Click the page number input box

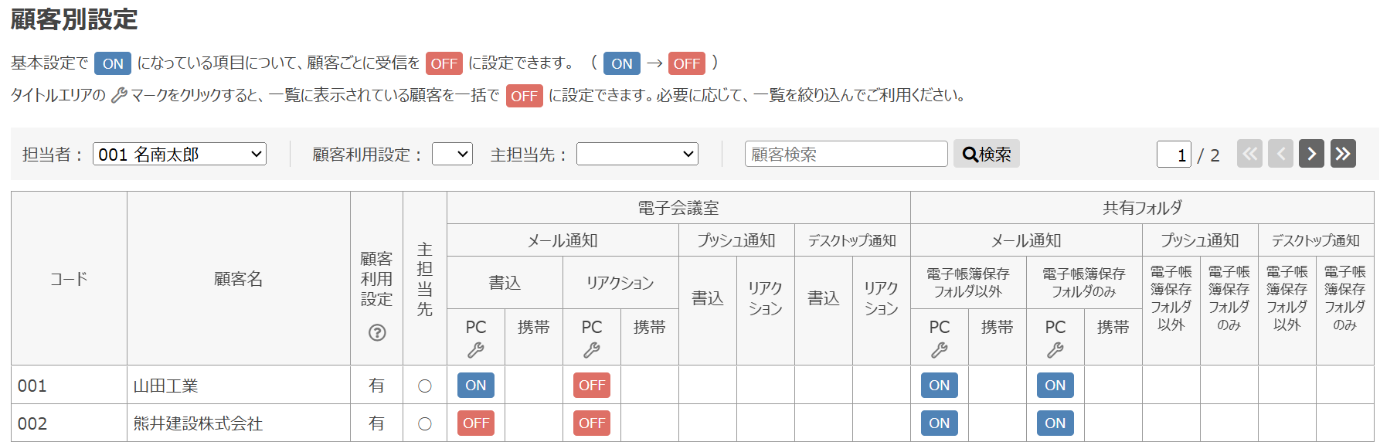[x=1174, y=155]
